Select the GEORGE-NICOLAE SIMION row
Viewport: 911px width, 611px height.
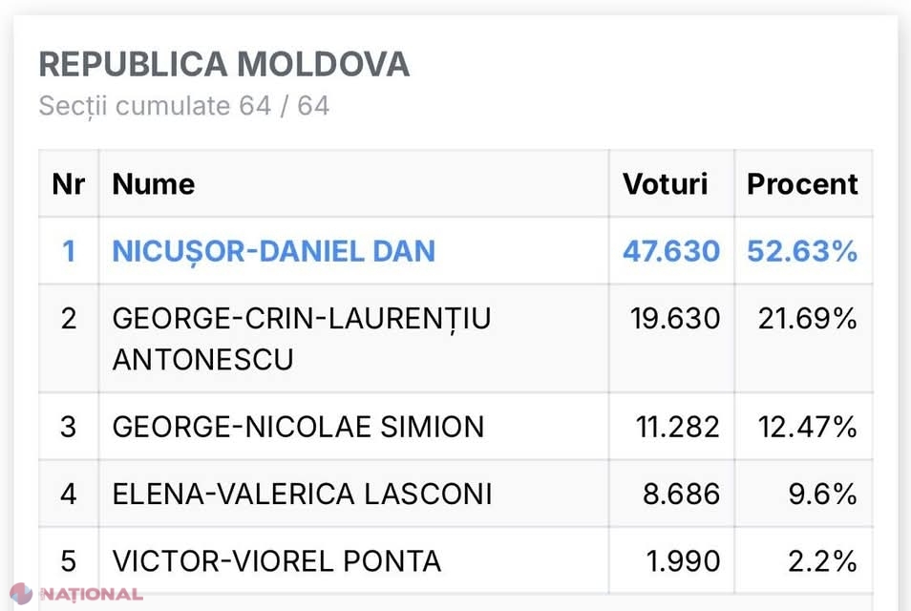(455, 427)
